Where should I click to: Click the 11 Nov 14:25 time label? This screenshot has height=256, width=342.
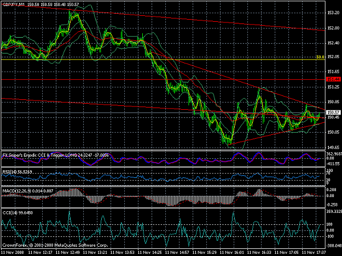(x=150, y=253)
